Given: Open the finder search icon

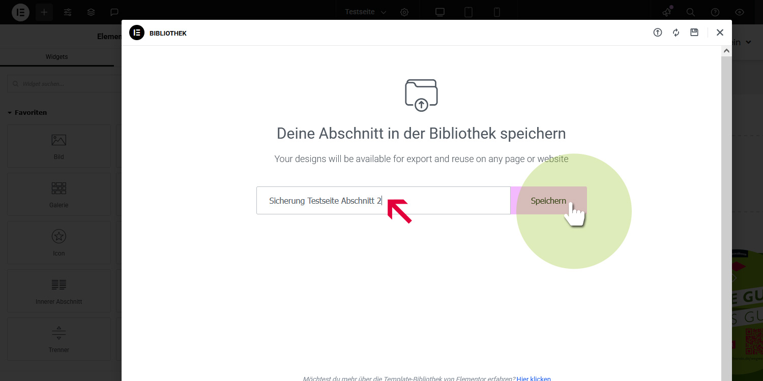Looking at the screenshot, I should point(690,12).
